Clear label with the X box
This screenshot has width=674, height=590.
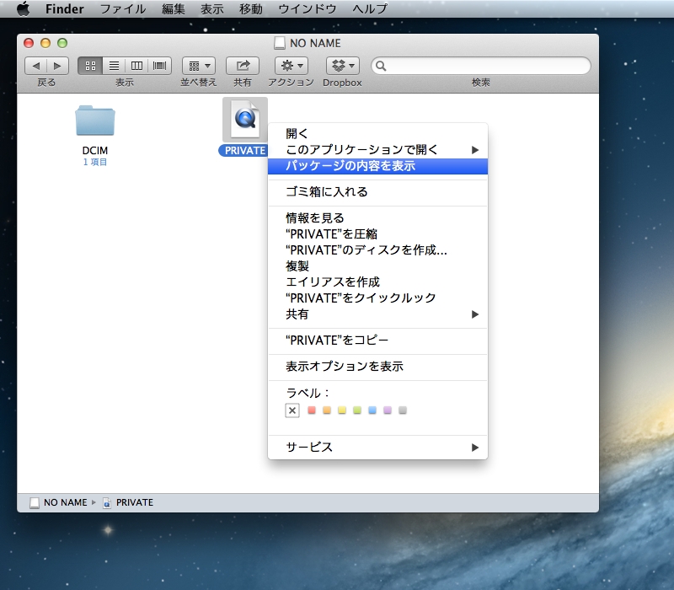click(292, 410)
